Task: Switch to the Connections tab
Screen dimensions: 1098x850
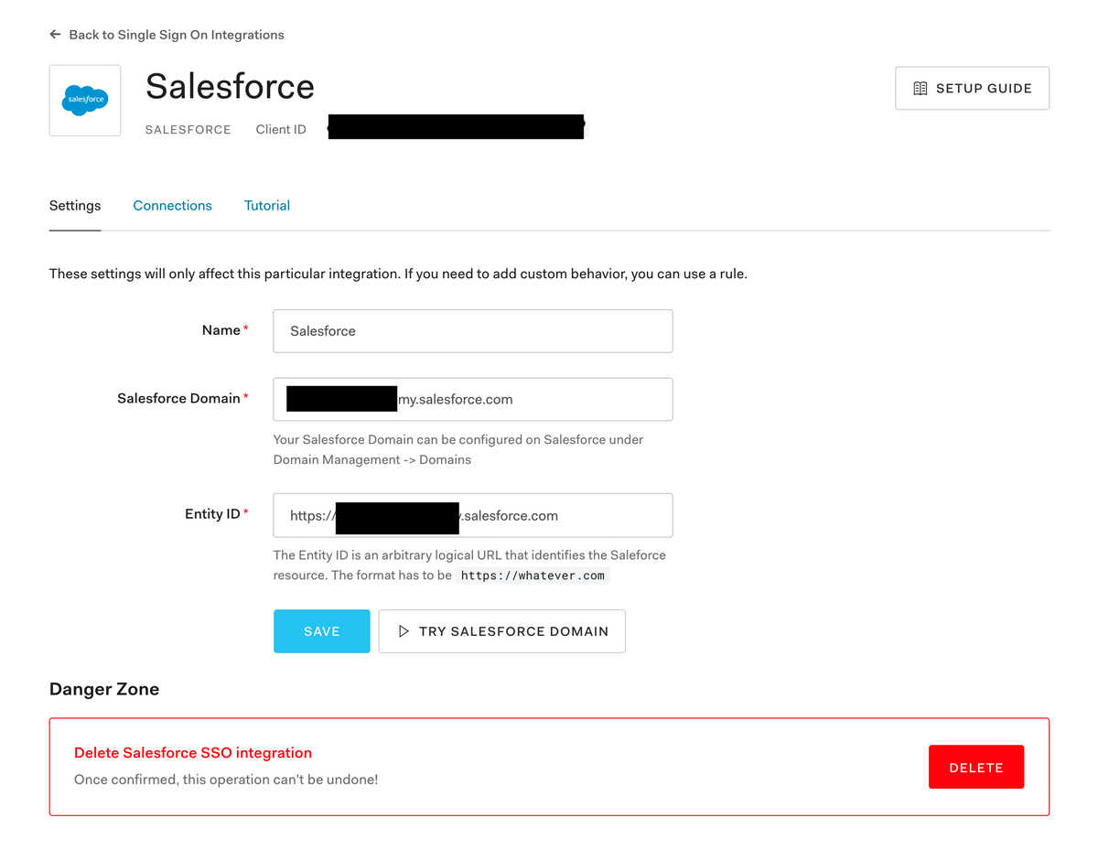Action: click(x=172, y=206)
